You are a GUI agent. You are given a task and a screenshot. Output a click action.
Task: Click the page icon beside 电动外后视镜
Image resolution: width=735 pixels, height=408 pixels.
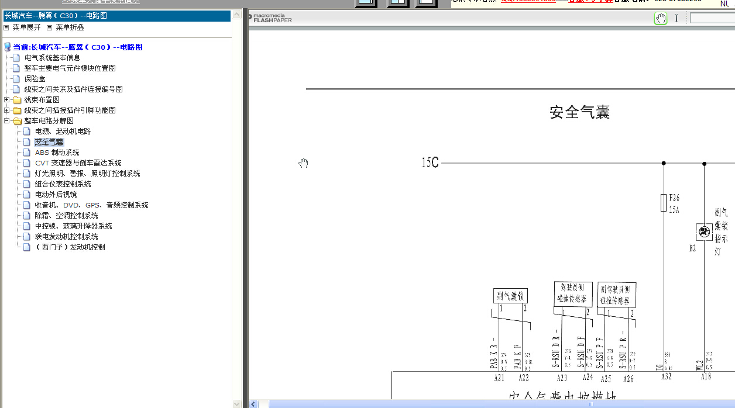pos(26,195)
